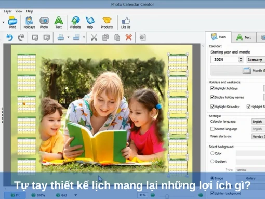
Task: Open the Help menu
Action: (x=30, y=11)
